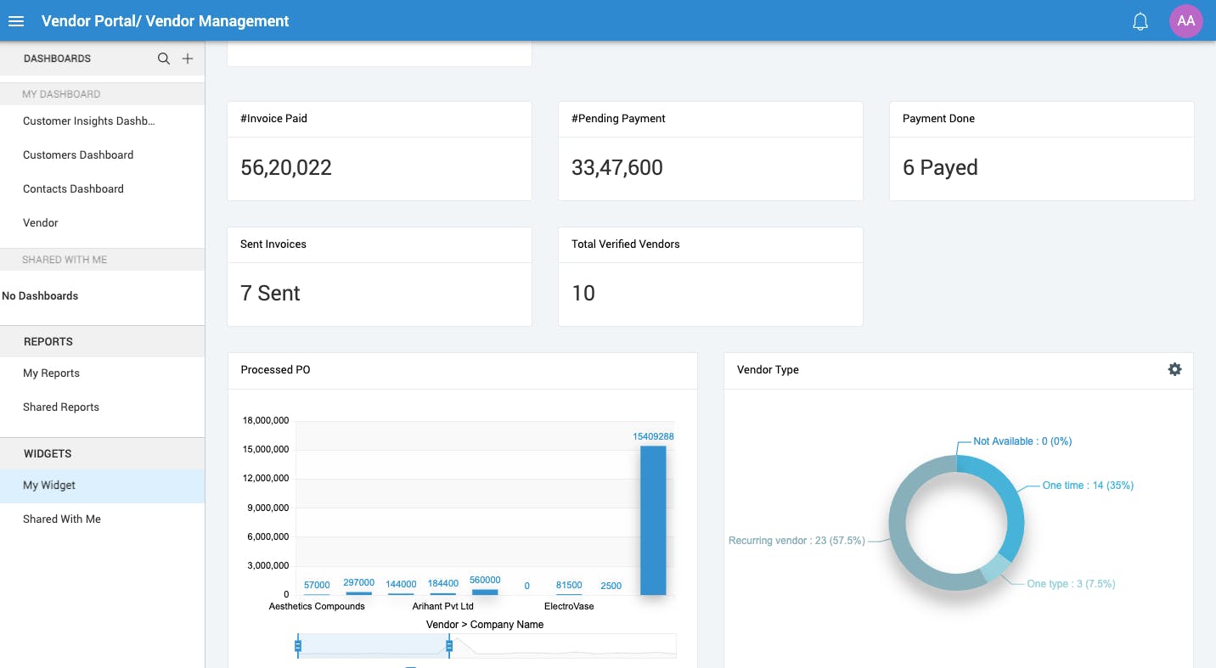Open Shared With Me widgets

pyautogui.click(x=62, y=519)
